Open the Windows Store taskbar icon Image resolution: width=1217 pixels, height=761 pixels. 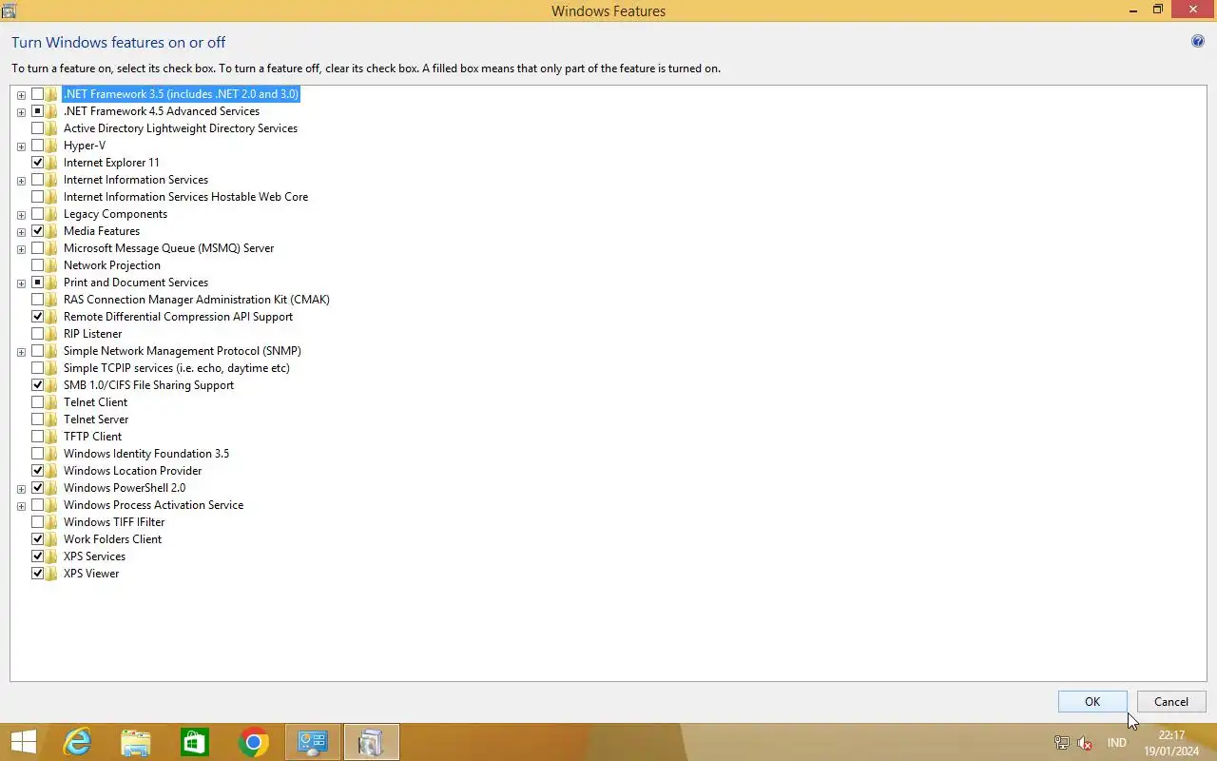(x=195, y=742)
